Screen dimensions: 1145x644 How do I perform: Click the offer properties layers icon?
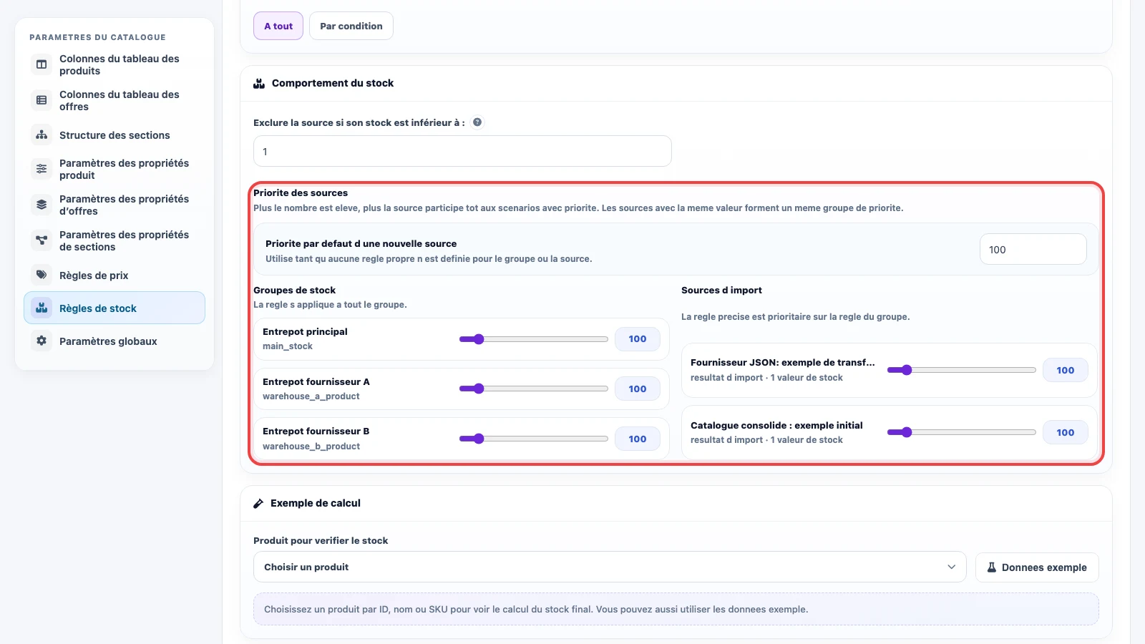tap(42, 205)
